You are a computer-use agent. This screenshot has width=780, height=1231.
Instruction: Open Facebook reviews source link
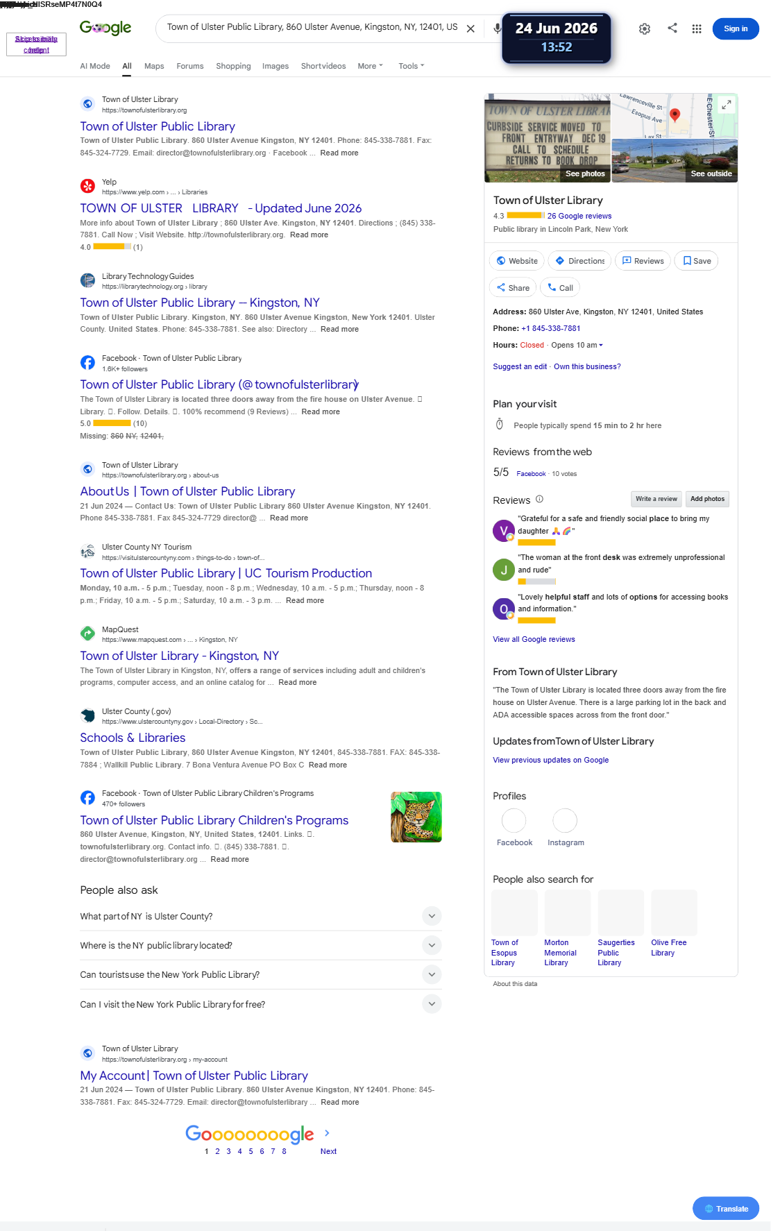pos(531,474)
